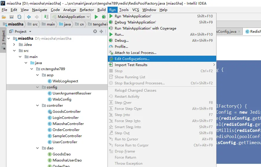This screenshot has height=167, width=261.
Task: Select MiaoshaController class in tree
Action: [x=66, y=124]
